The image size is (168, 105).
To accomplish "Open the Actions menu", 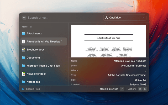I will (x=132, y=89).
